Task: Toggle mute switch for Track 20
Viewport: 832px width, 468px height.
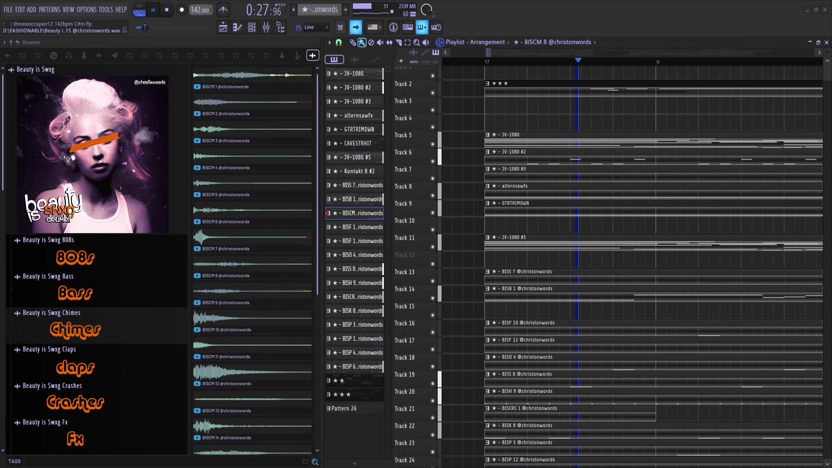Action: 432,401
